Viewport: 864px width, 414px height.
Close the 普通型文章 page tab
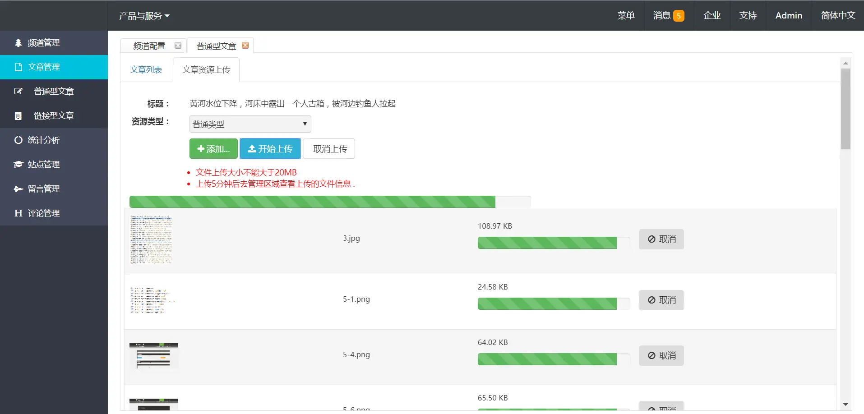(x=245, y=46)
